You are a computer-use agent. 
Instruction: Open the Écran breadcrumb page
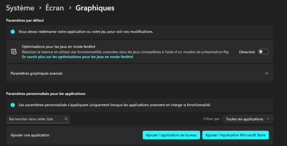point(55,8)
